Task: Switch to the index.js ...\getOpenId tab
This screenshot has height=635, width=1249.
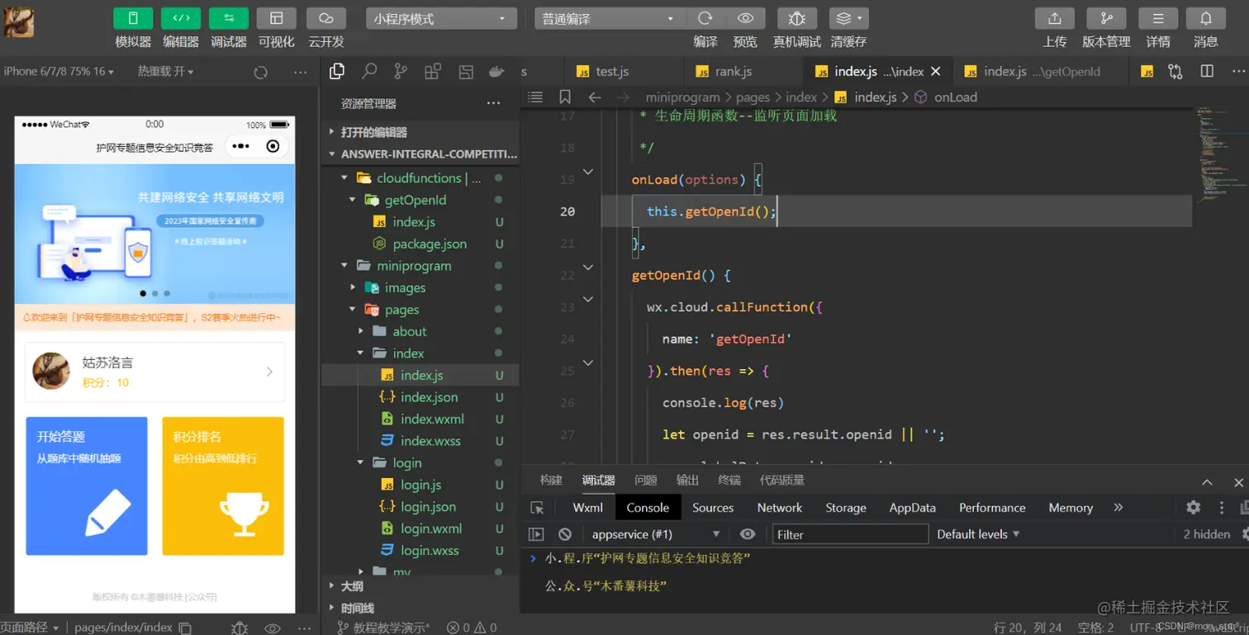Action: [x=1033, y=72]
